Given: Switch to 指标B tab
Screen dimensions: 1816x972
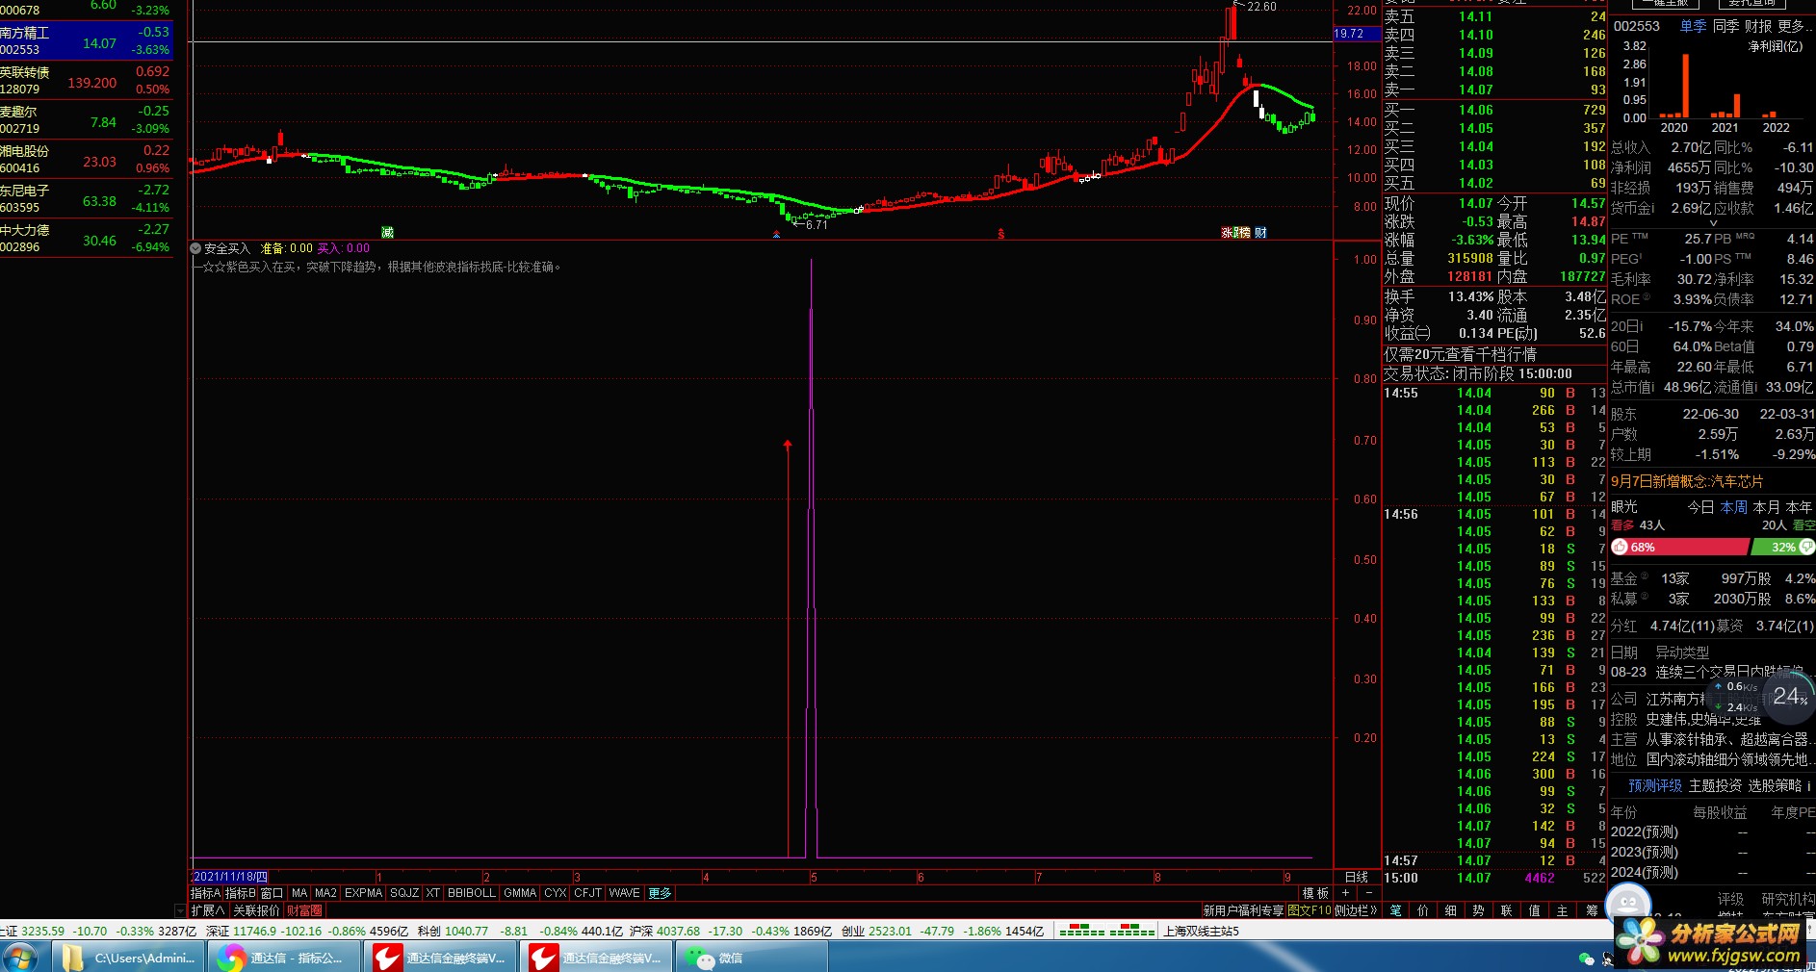Looking at the screenshot, I should 241,893.
